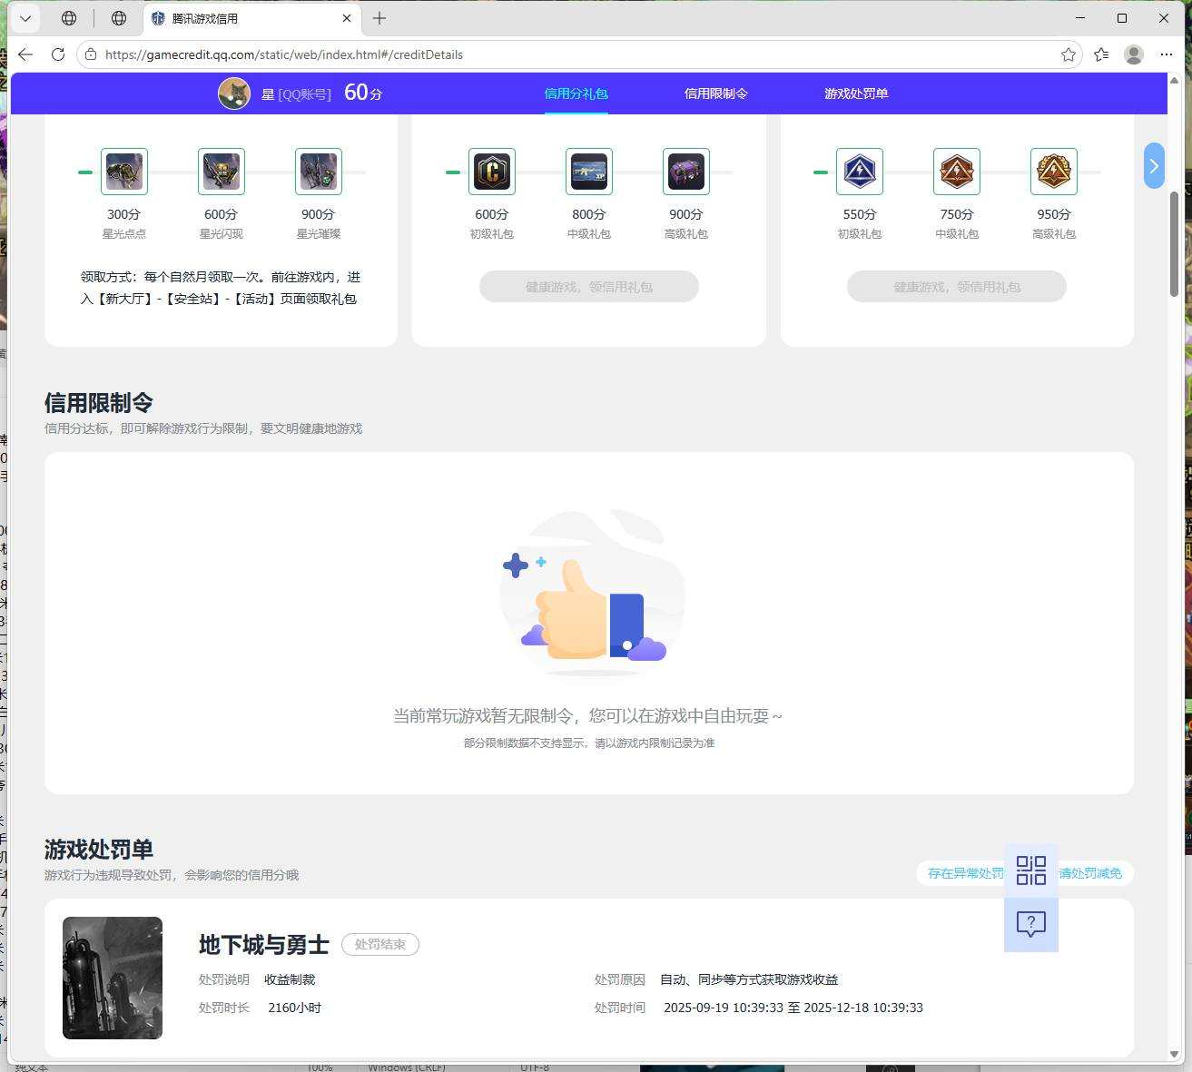Click the 800分 中级礼包 gift icon
This screenshot has width=1192, height=1072.
pyautogui.click(x=589, y=172)
